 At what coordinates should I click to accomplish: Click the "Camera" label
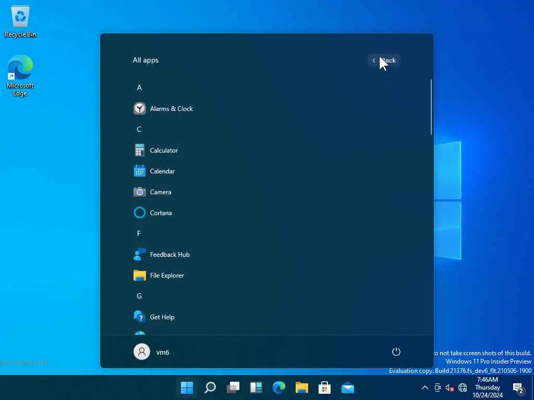coord(161,192)
